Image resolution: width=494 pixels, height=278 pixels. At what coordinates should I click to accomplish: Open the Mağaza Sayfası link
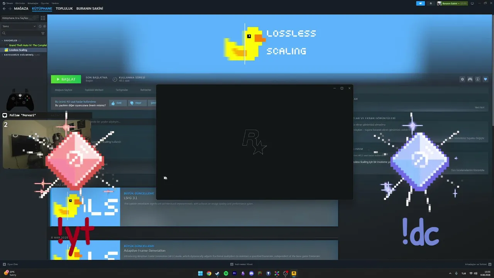click(x=63, y=90)
